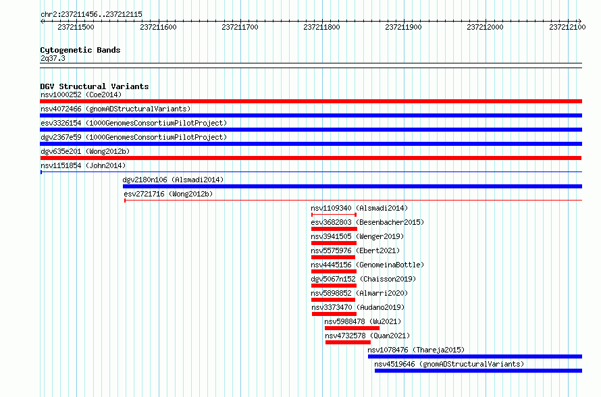Image resolution: width=601 pixels, height=397 pixels.
Task: Click the blue bar under nsv1078476
Action: (475, 356)
